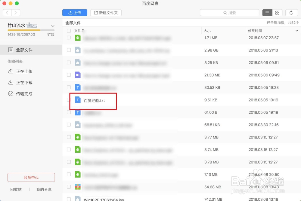This screenshot has height=201, width=301.
Task: Open 正在上传 transfer list
Action: point(24,72)
